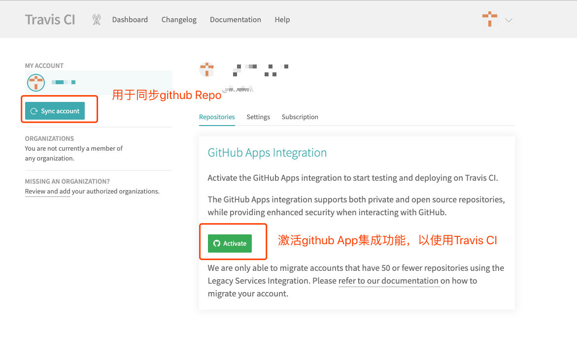Click the account avatar under My Account
Image resolution: width=577 pixels, height=357 pixels.
[36, 83]
